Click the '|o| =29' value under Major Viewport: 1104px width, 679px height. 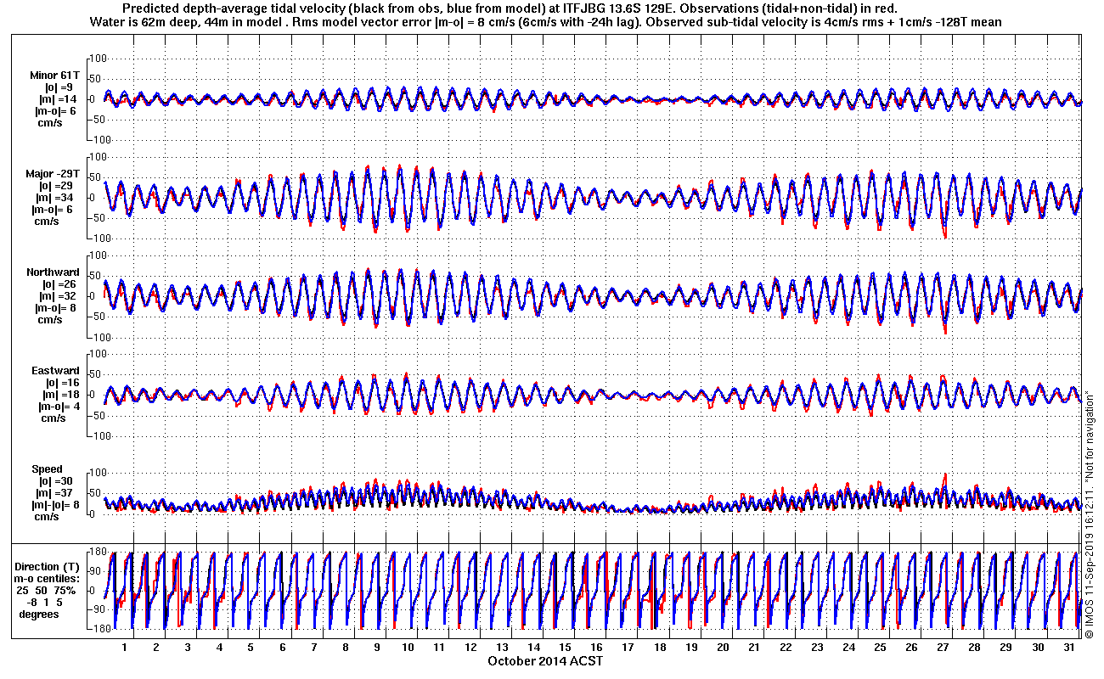coord(58,186)
